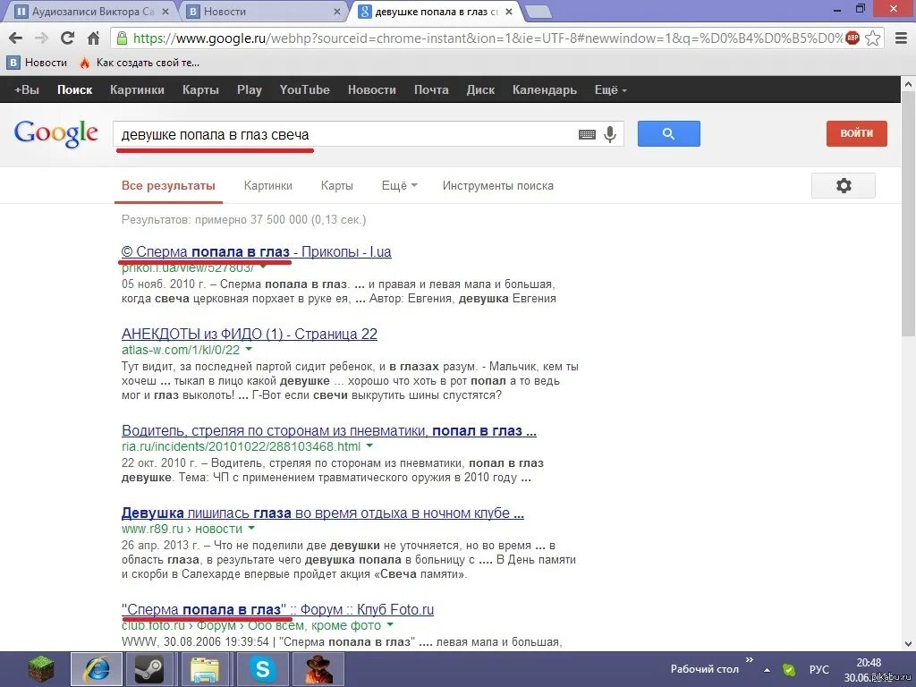Open Календарь in the Google black bar
The height and width of the screenshot is (687, 916).
tap(545, 90)
